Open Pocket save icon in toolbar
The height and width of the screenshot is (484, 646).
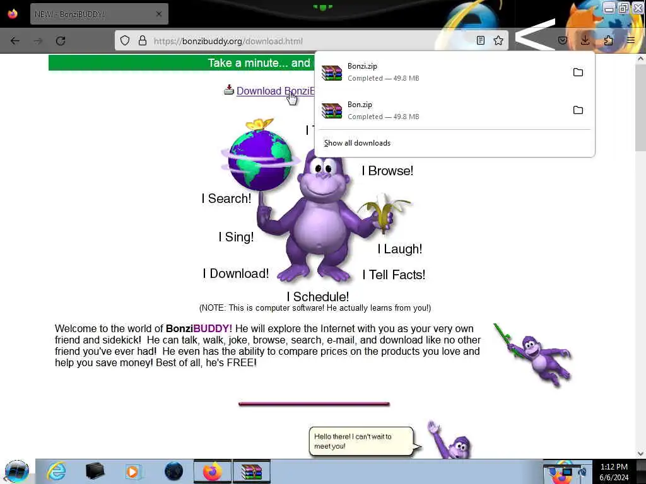pyautogui.click(x=562, y=40)
